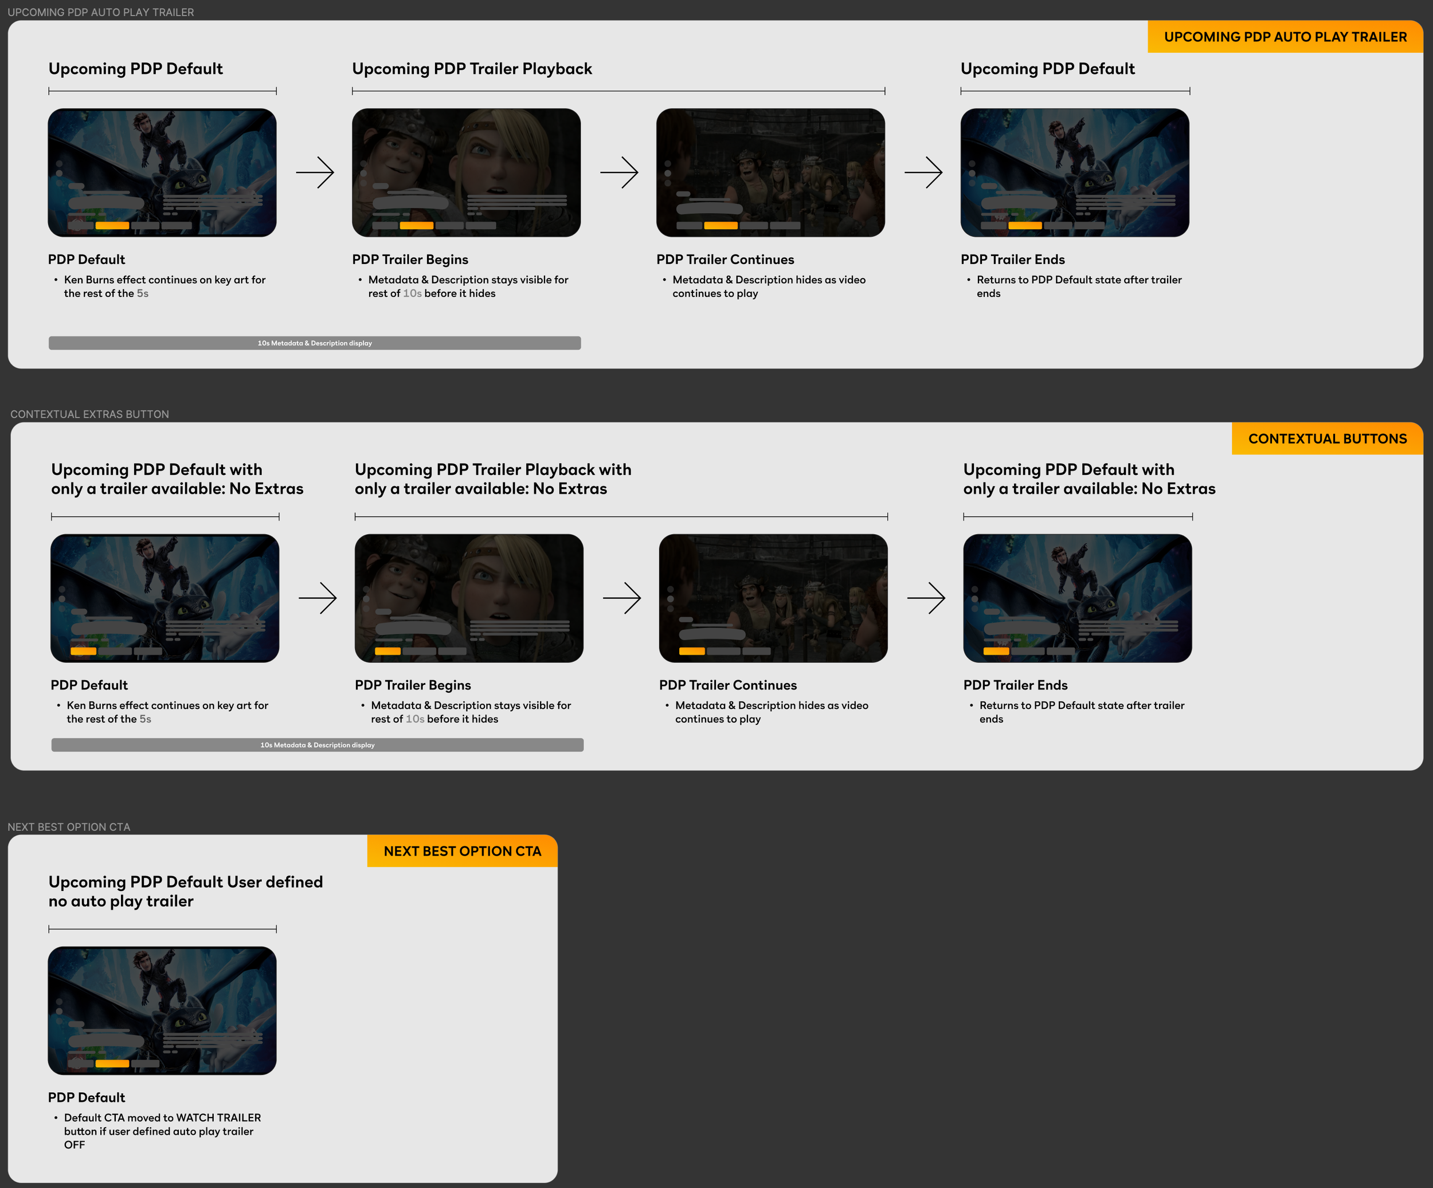Click the Upcoming PDP Trailer Playback heading

[x=472, y=69]
